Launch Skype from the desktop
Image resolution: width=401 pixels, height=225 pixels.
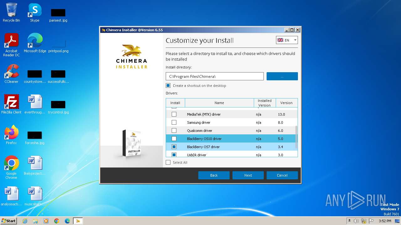tap(35, 12)
